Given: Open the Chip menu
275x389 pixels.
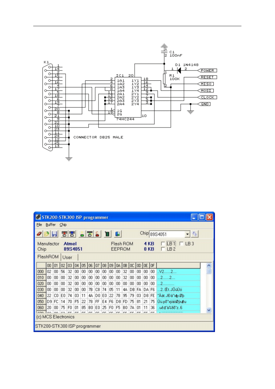Looking at the screenshot, I should point(63,225).
